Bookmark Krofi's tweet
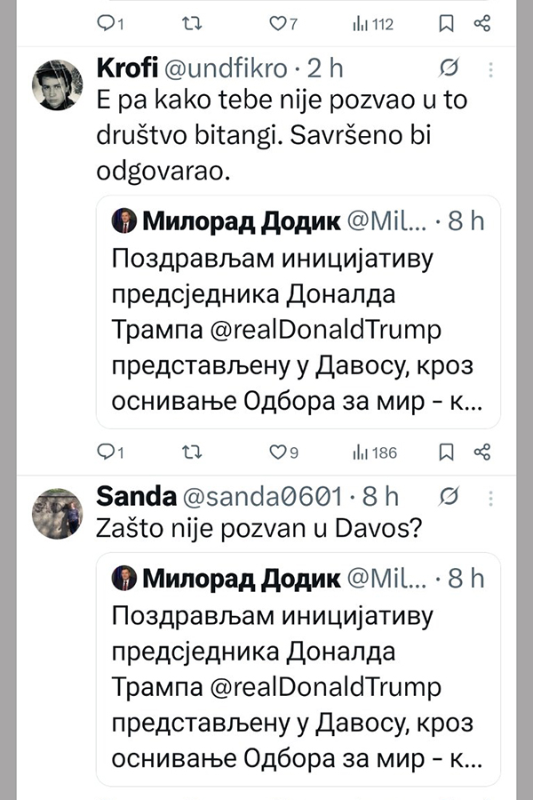This screenshot has width=533, height=800. [446, 452]
